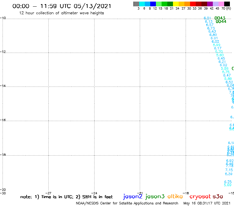234x206 pixels.
Task: Click the subtitle '12 hour collection of altimeter wave heights'
Action: tap(61, 13)
